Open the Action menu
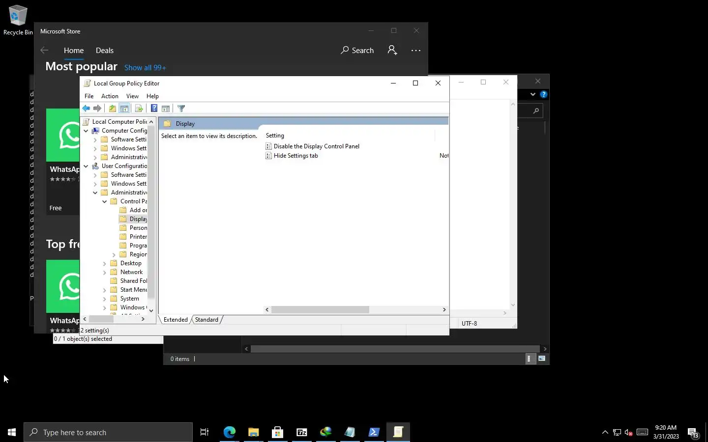This screenshot has width=708, height=442. tap(110, 96)
